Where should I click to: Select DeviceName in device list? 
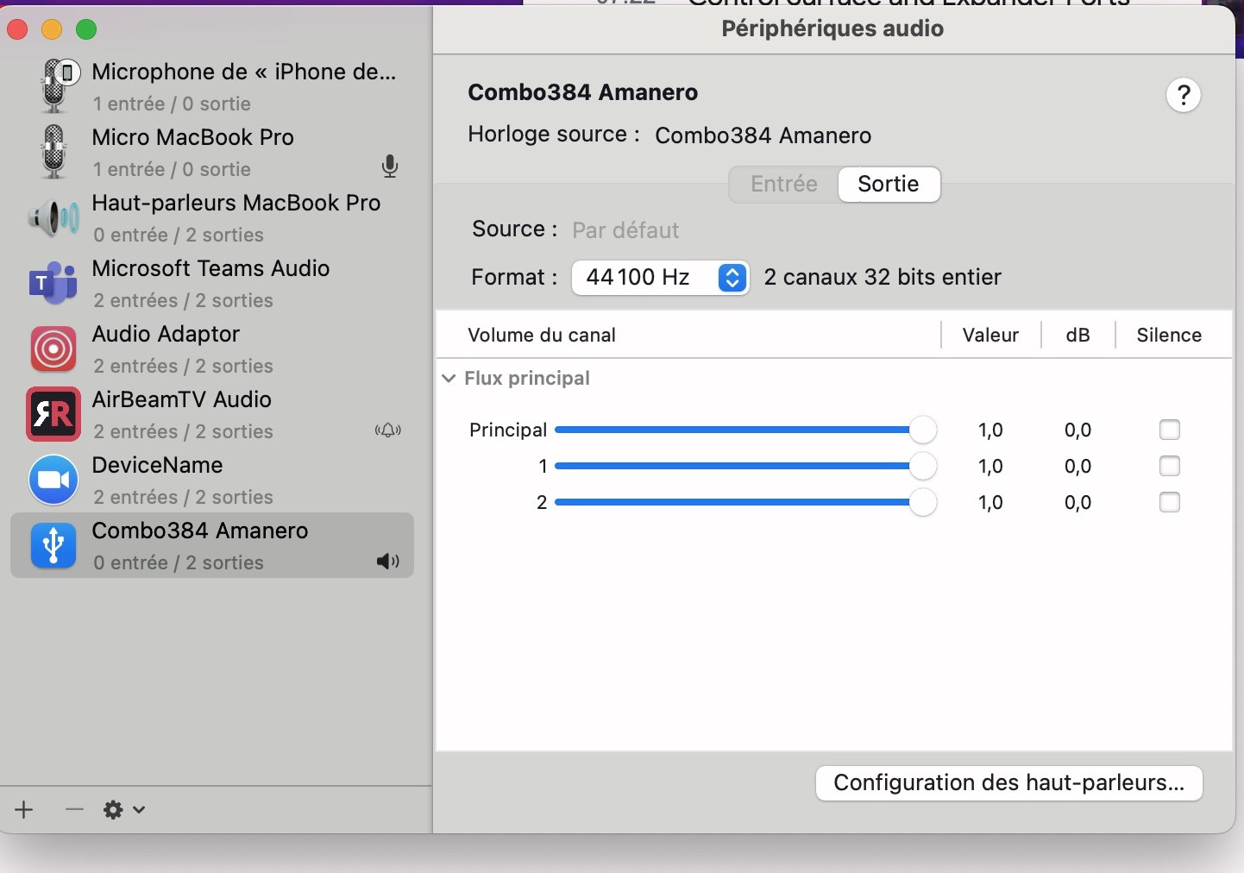[x=158, y=465]
